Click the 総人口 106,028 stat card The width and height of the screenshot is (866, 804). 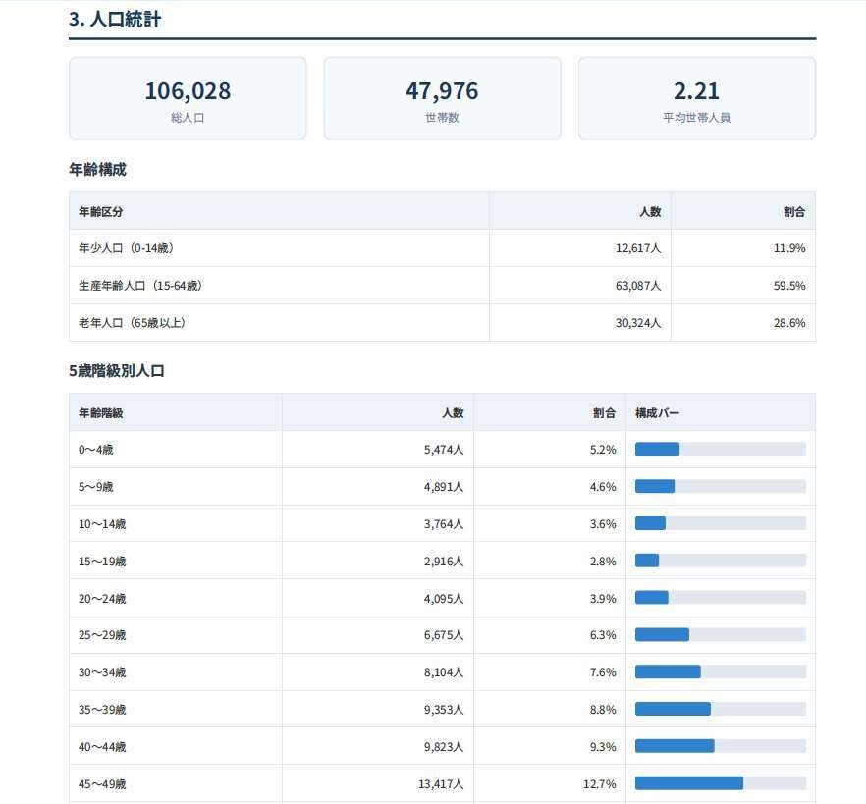tap(188, 98)
